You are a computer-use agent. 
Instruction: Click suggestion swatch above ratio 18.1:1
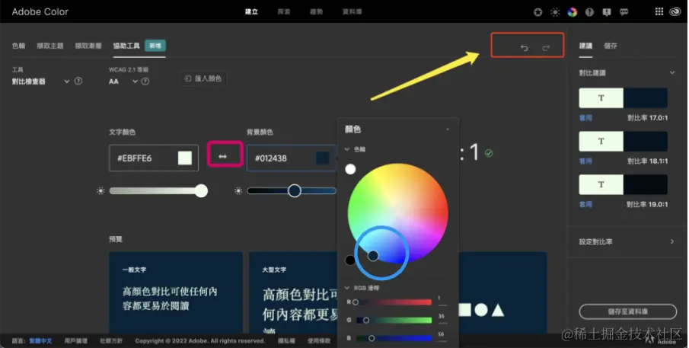pyautogui.click(x=623, y=141)
